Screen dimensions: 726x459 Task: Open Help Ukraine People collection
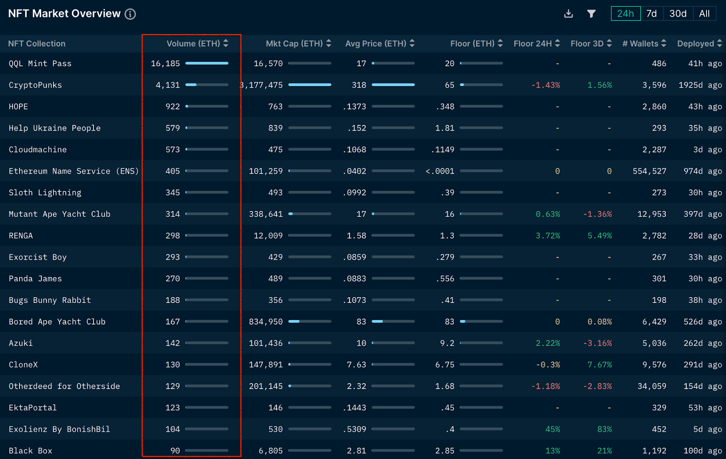(x=54, y=128)
